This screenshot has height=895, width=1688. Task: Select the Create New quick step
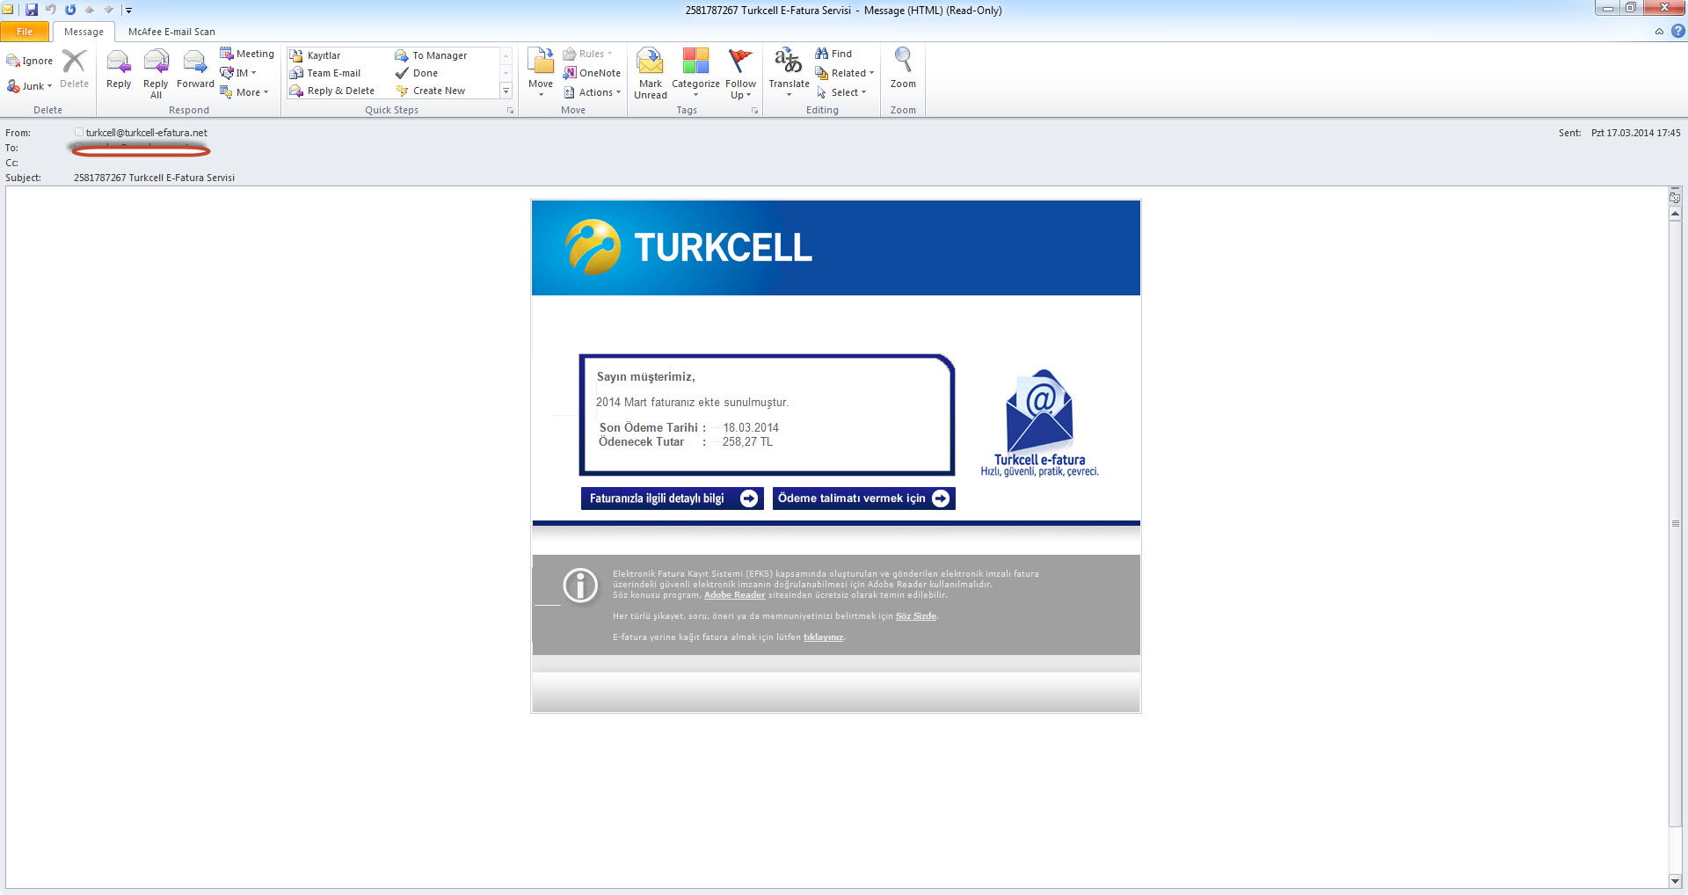point(431,91)
